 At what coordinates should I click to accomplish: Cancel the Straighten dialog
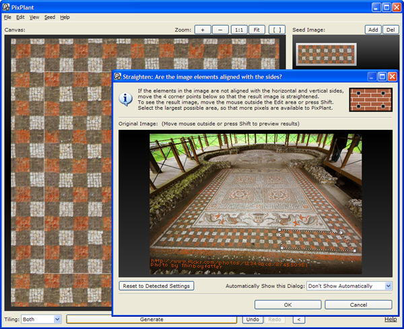tap(358, 305)
